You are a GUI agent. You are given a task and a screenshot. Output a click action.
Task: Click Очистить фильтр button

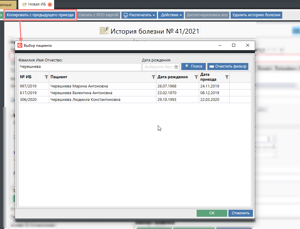[228, 66]
